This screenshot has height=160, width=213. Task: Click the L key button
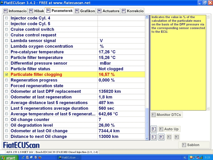(154, 137)
